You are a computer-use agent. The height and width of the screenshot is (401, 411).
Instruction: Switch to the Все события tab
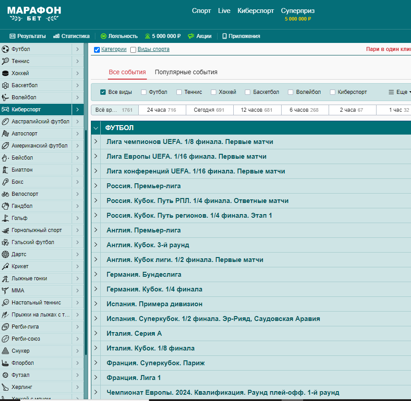click(128, 72)
